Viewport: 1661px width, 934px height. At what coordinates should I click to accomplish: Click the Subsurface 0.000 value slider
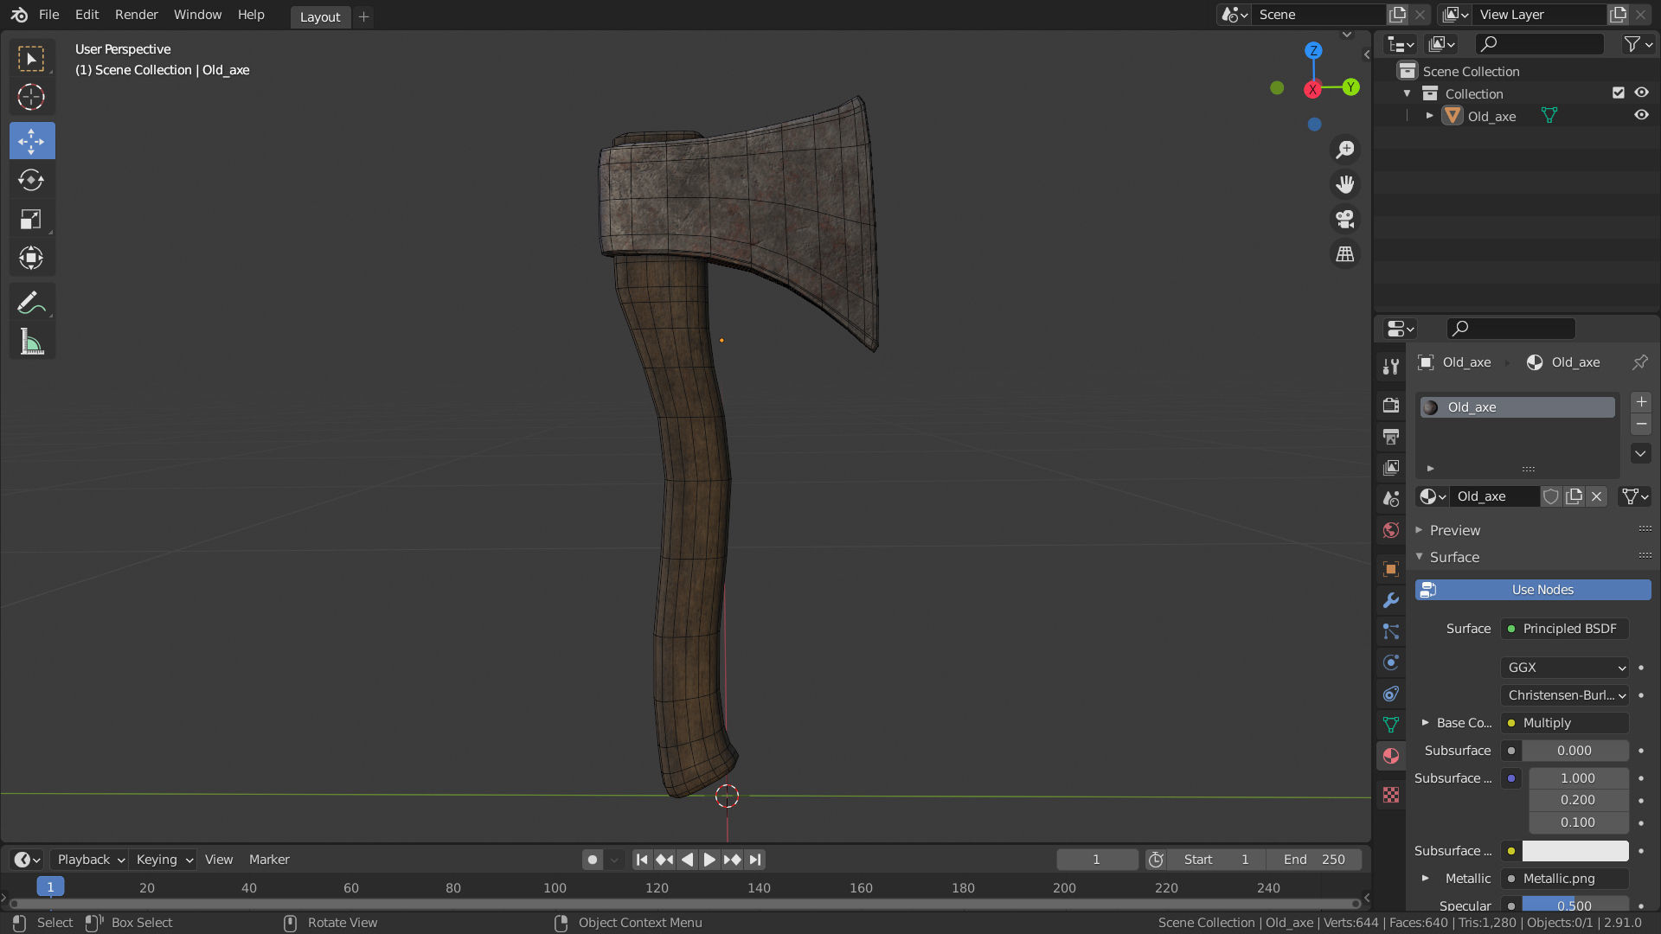click(1575, 751)
